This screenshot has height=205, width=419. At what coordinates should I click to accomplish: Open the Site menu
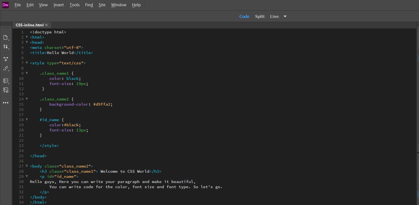pyautogui.click(x=102, y=5)
